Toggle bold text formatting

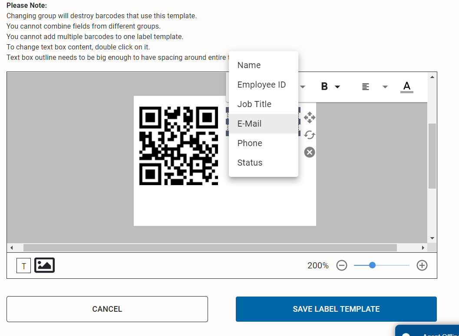[x=324, y=86]
